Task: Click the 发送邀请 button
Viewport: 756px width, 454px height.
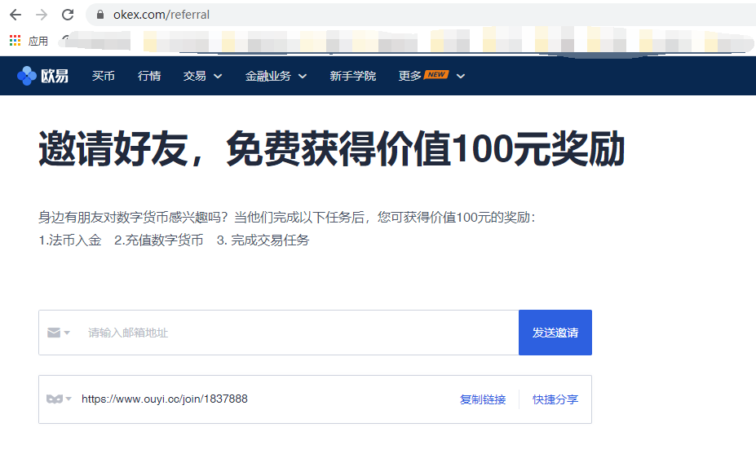Action: tap(555, 333)
